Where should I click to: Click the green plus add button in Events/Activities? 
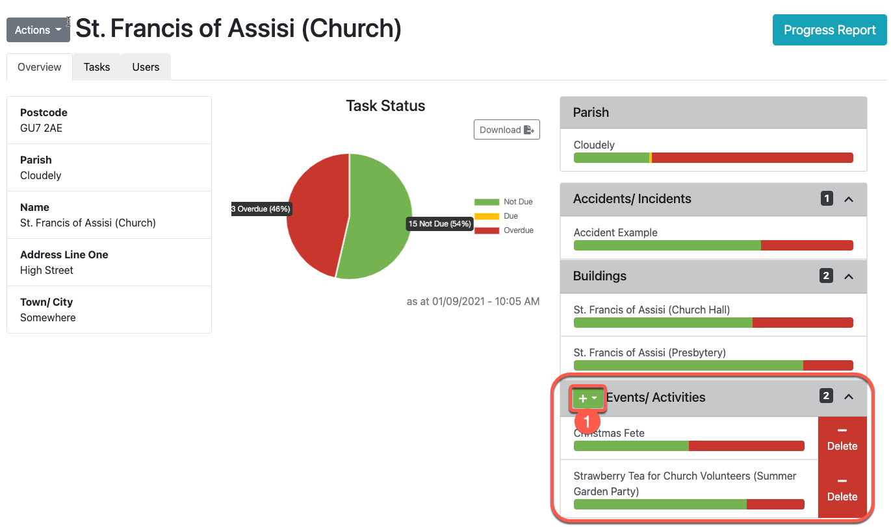click(x=588, y=398)
